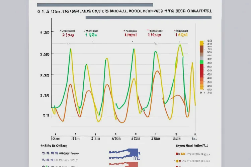Click the red swatch in the color legend
The image size is (251, 167).
tap(201, 70)
